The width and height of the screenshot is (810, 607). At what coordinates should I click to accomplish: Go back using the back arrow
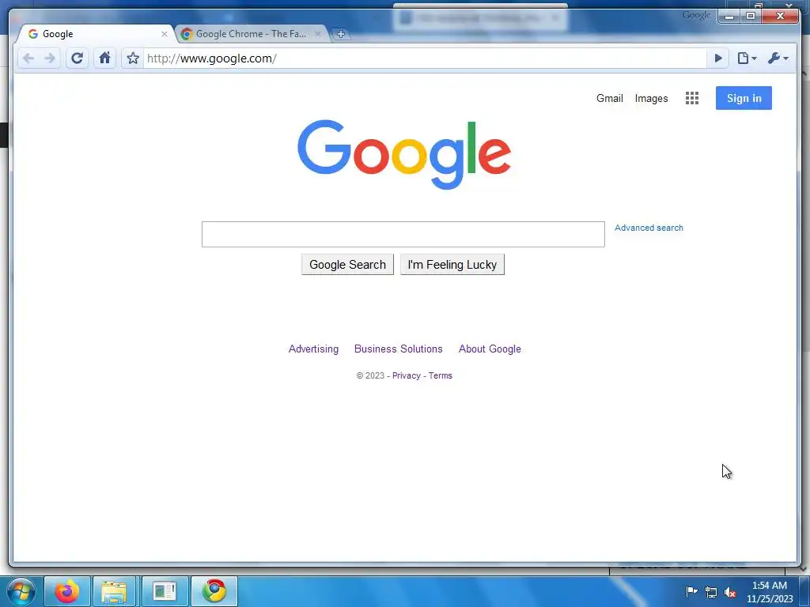29,58
